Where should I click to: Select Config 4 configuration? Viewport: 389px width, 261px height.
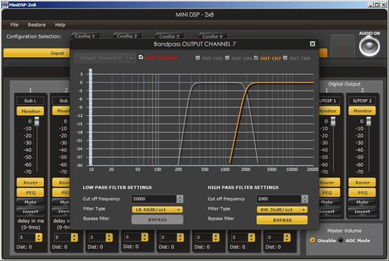[212, 36]
